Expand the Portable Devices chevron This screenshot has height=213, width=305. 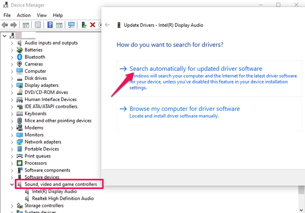pyautogui.click(x=12, y=149)
